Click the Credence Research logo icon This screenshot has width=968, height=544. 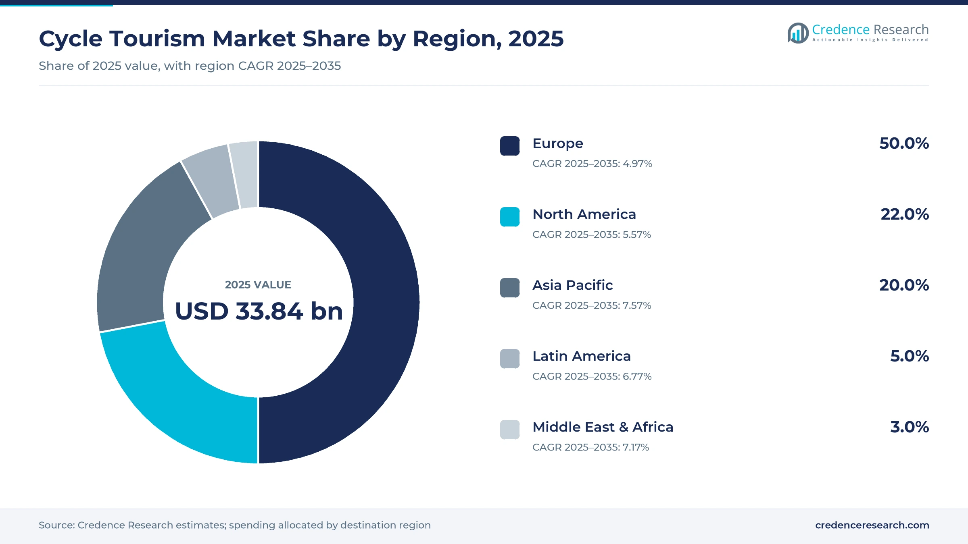tap(798, 33)
